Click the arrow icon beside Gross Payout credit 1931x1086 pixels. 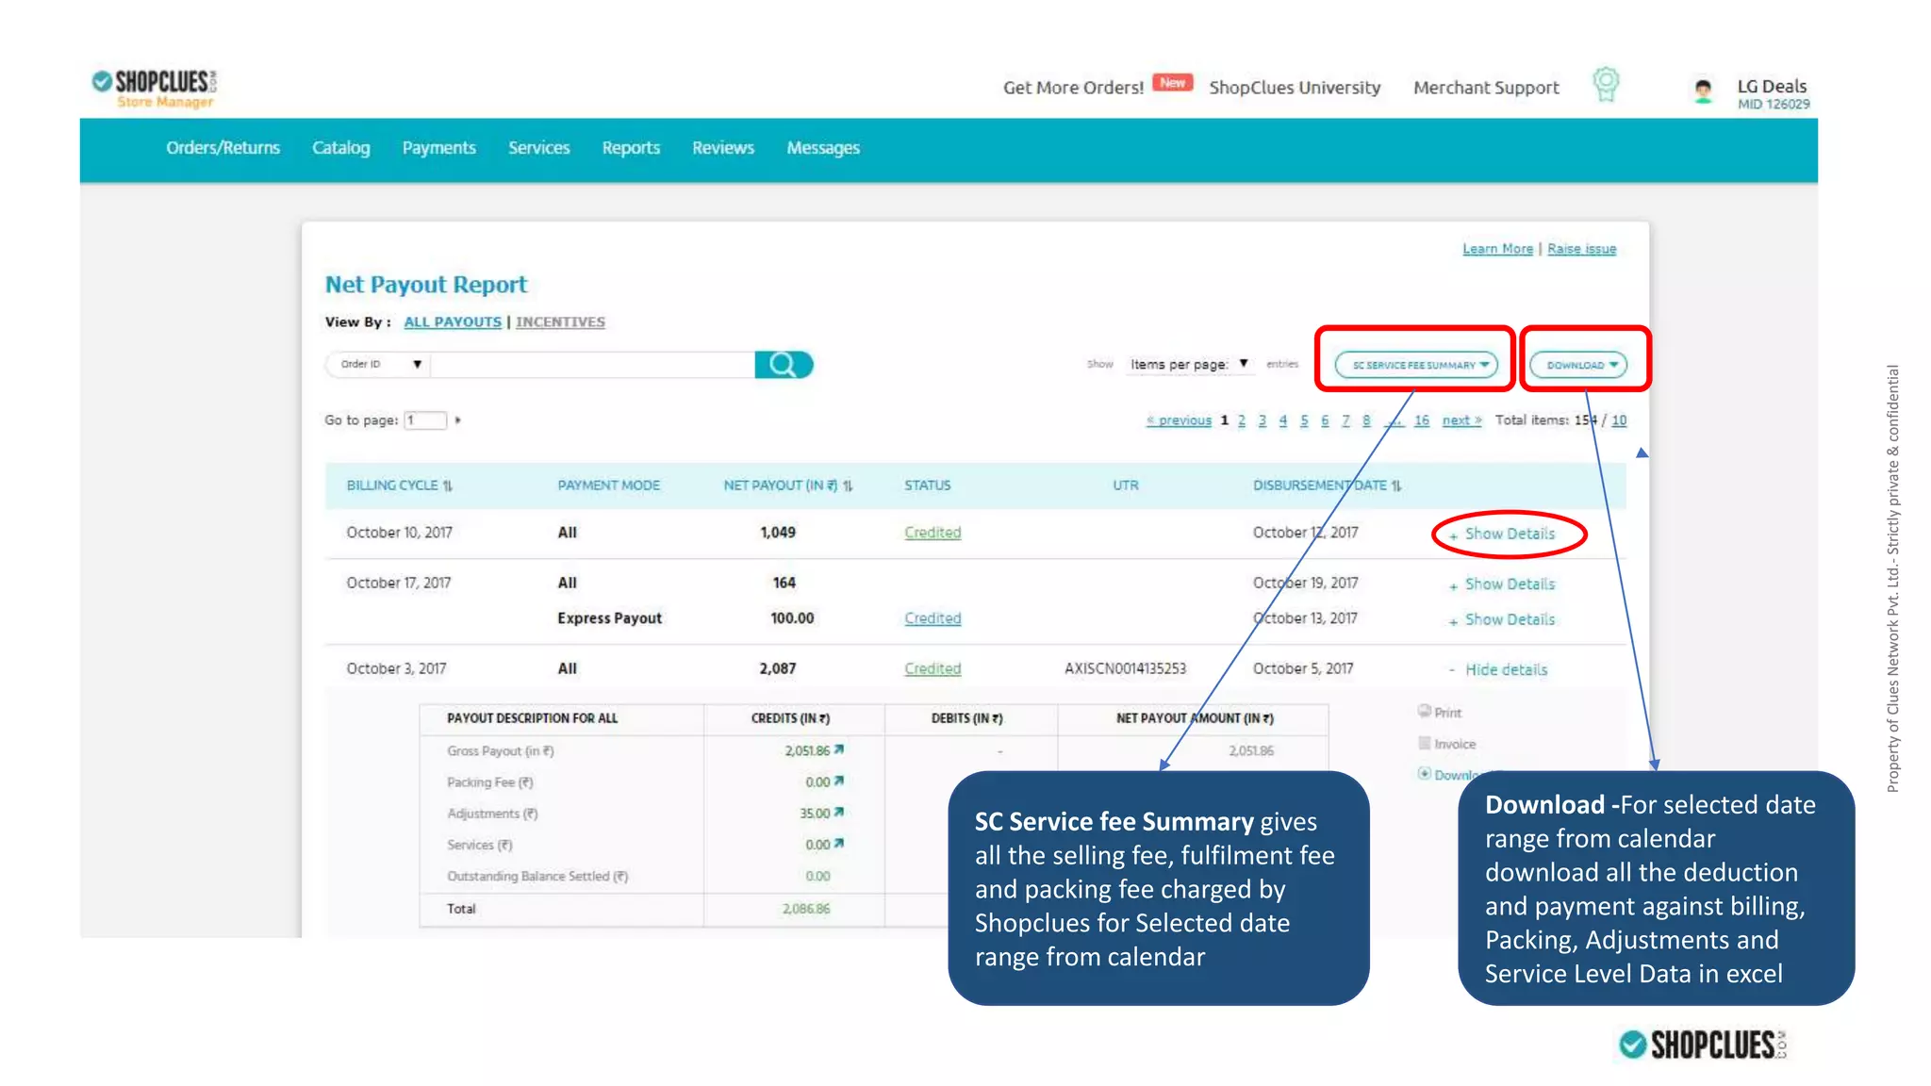pos(839,750)
